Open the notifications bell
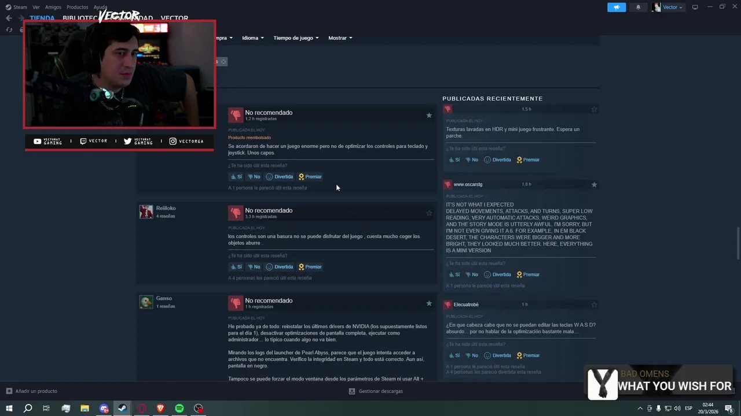 point(639,7)
